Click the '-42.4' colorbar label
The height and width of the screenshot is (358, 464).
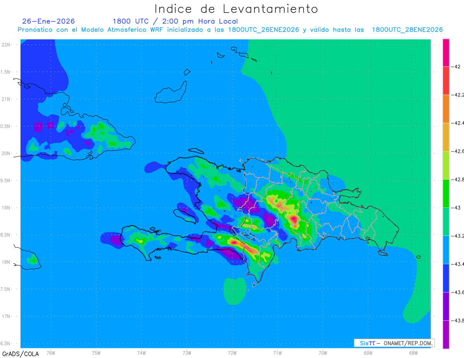click(x=457, y=123)
